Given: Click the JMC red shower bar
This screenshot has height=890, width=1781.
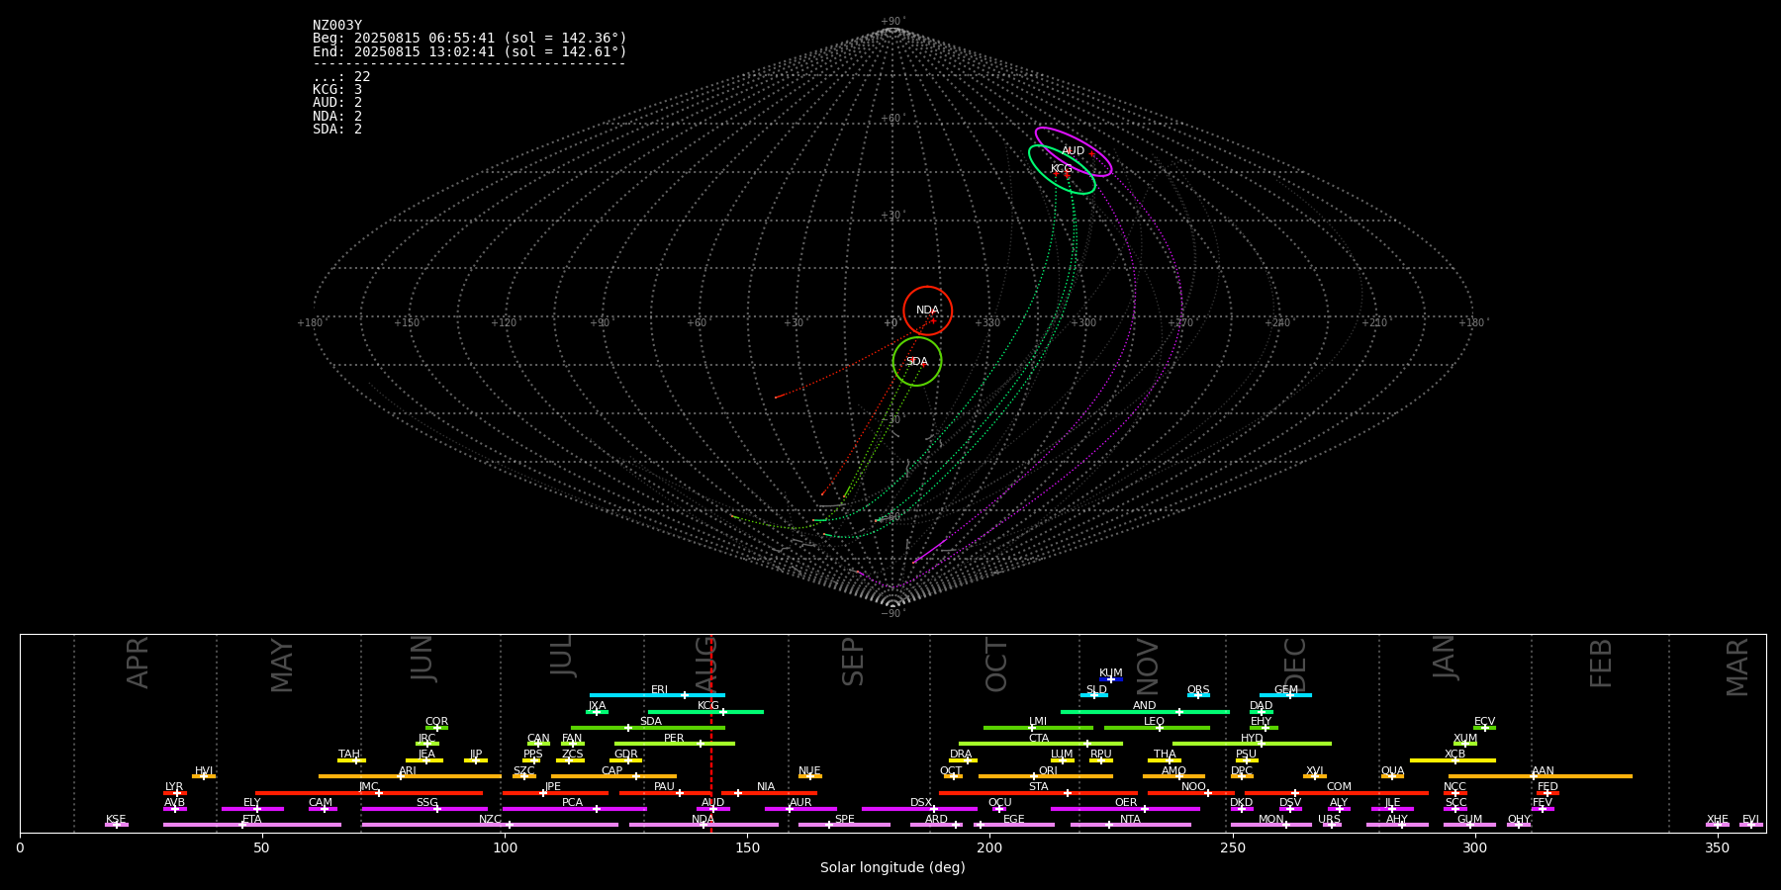Looking at the screenshot, I should (369, 792).
